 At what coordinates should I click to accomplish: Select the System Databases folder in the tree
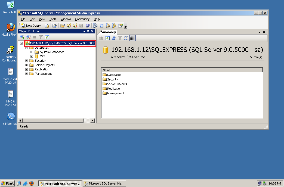tap(52, 52)
